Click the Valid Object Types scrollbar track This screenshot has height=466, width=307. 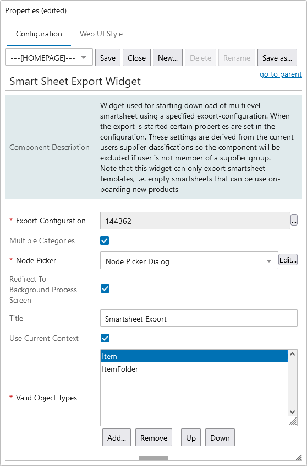[292, 383]
